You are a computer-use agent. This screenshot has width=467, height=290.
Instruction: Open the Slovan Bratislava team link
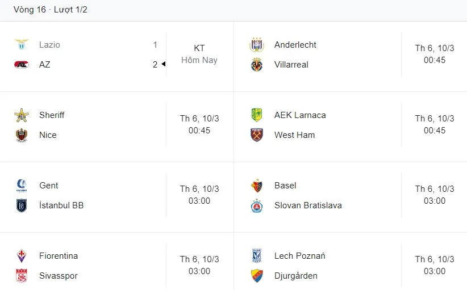coord(307,205)
